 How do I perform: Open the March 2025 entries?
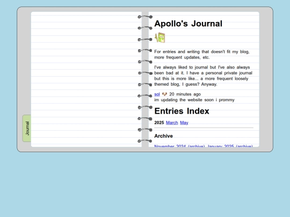pyautogui.click(x=172, y=123)
